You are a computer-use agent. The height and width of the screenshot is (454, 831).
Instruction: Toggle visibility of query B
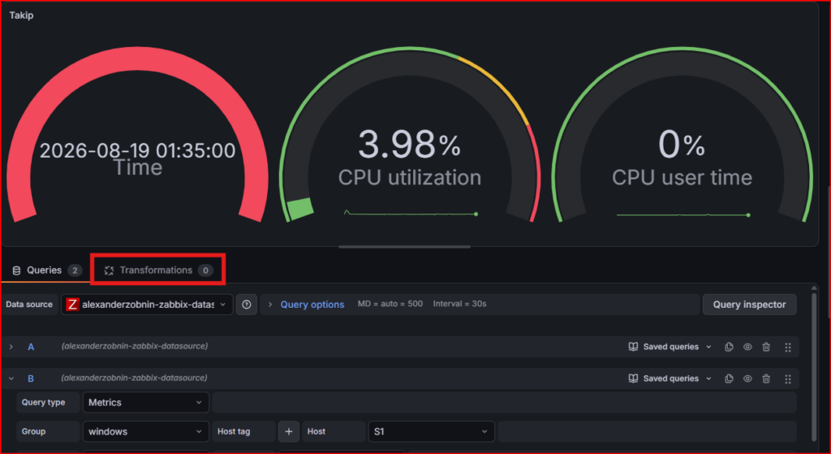coord(747,378)
